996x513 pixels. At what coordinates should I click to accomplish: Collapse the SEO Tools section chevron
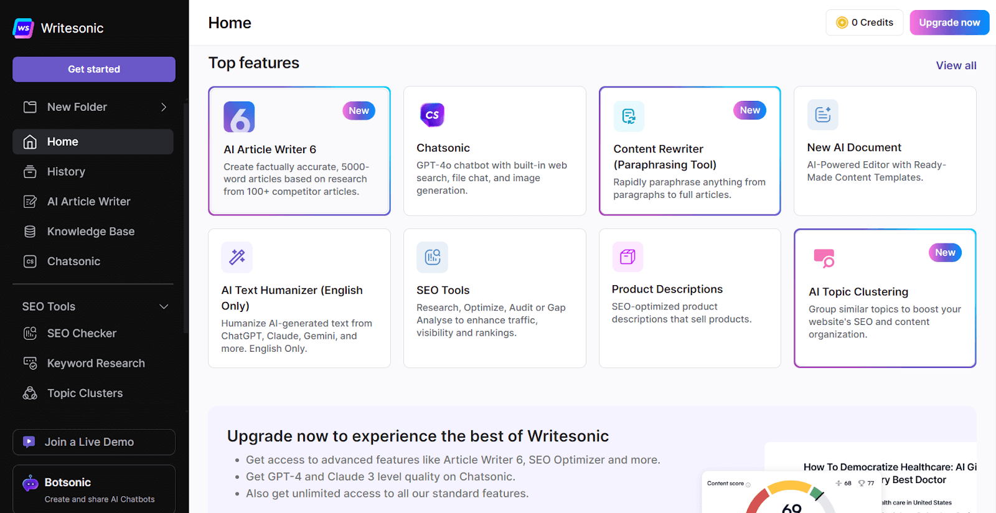tap(164, 306)
